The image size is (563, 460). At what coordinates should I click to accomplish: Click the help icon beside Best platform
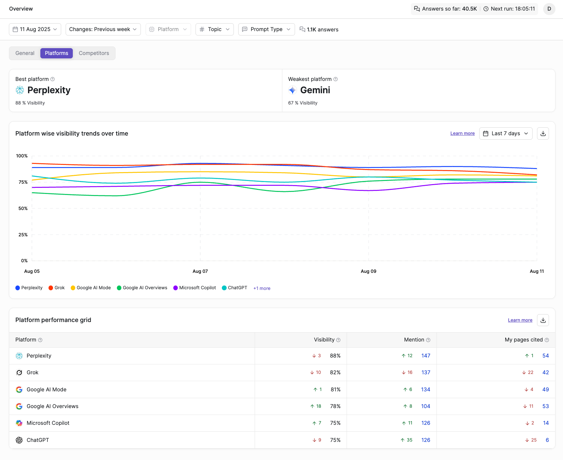(x=53, y=79)
